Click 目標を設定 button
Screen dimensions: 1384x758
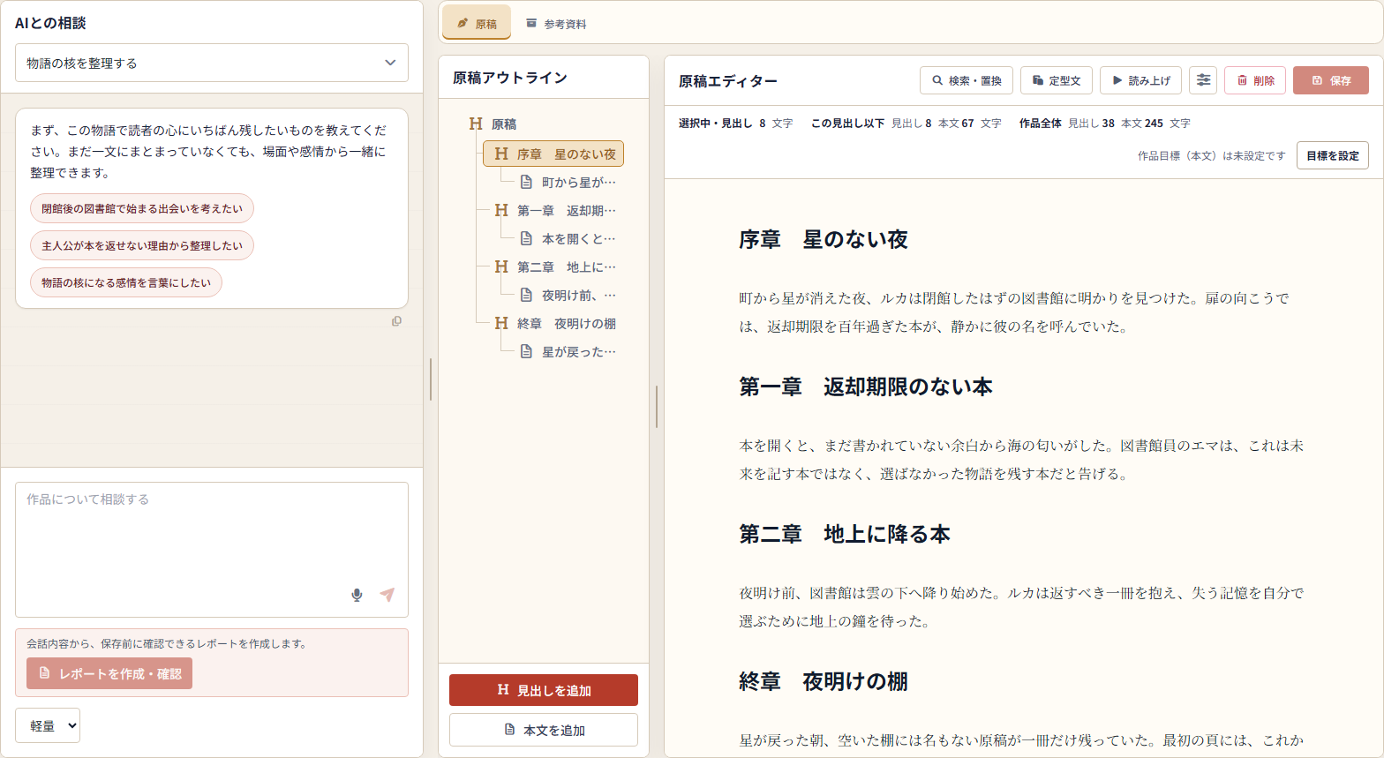(1333, 155)
